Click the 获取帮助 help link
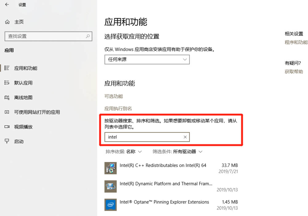Viewport: 308px width, 216px height. point(294,72)
